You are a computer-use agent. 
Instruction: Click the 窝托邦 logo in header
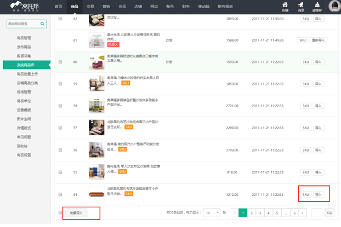click(x=24, y=7)
